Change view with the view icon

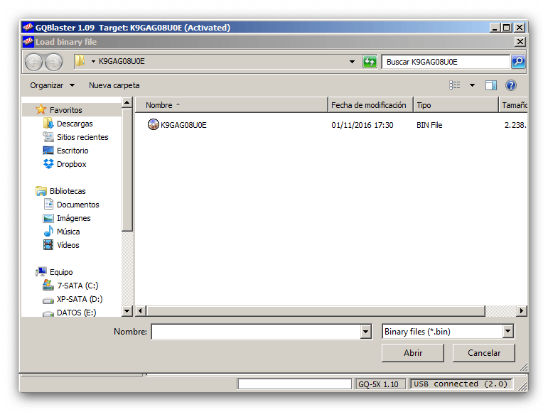coord(455,85)
